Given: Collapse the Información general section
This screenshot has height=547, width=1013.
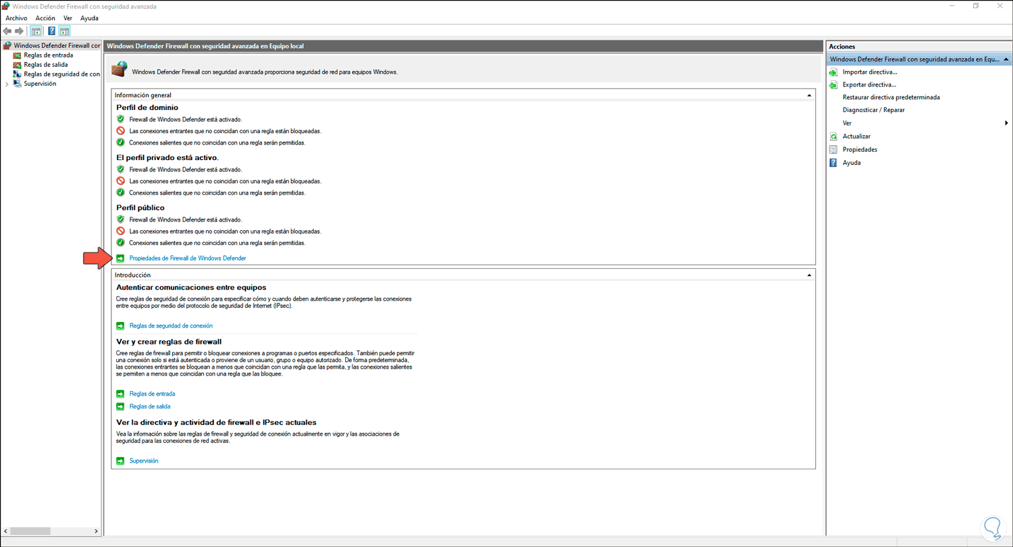Looking at the screenshot, I should click(809, 95).
